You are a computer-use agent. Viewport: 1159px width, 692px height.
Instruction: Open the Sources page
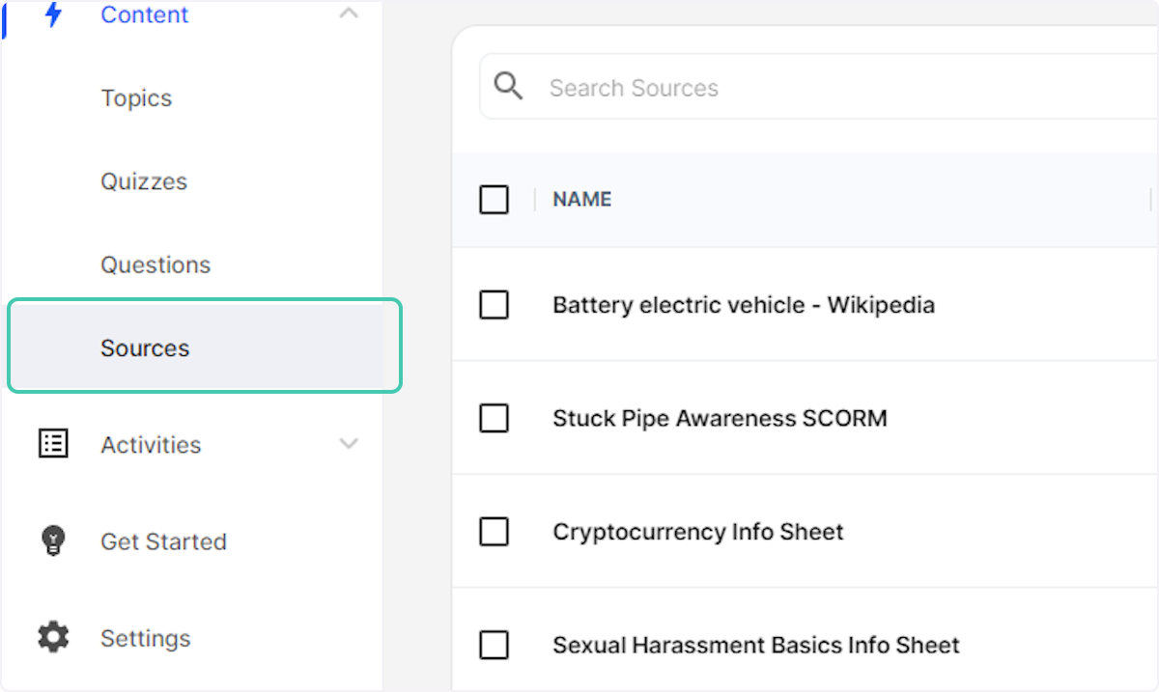(144, 347)
